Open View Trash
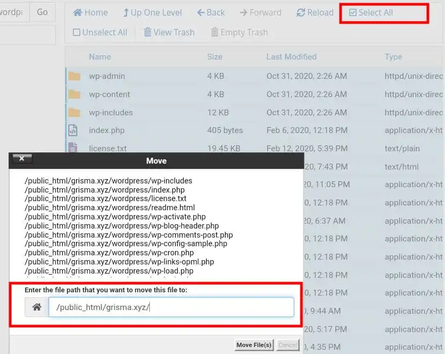Image resolution: width=445 pixels, height=354 pixels. (169, 32)
